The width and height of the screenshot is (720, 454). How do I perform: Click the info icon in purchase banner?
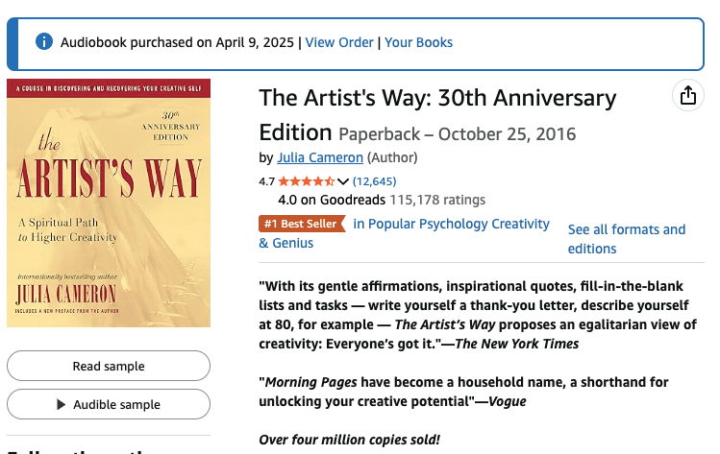coord(43,42)
